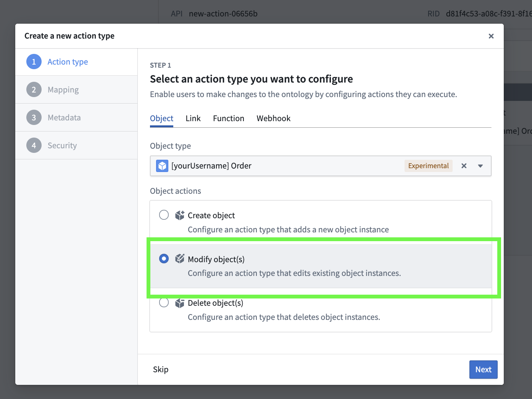The image size is (532, 399).
Task: Click the step 4 Security circle icon
Action: [x=34, y=145]
